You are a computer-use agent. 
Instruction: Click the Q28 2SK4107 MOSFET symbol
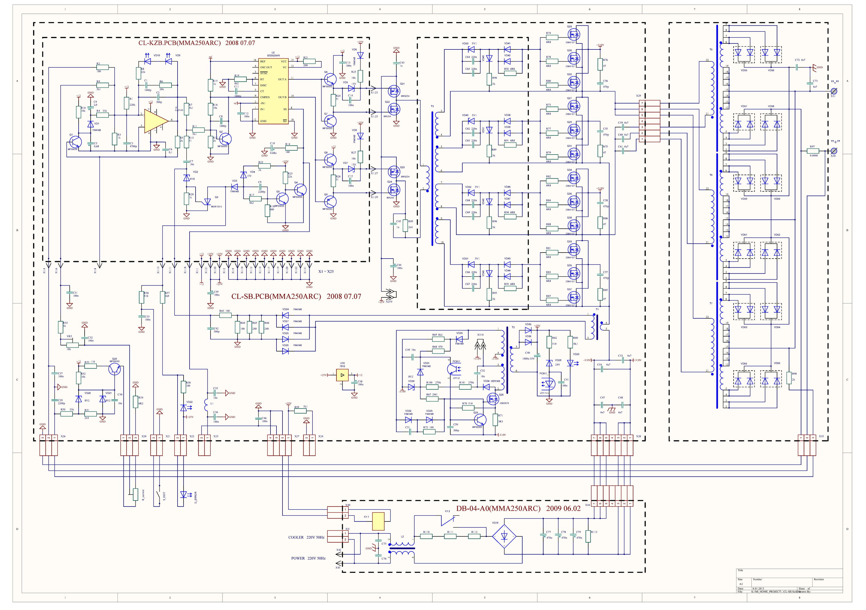click(x=574, y=35)
